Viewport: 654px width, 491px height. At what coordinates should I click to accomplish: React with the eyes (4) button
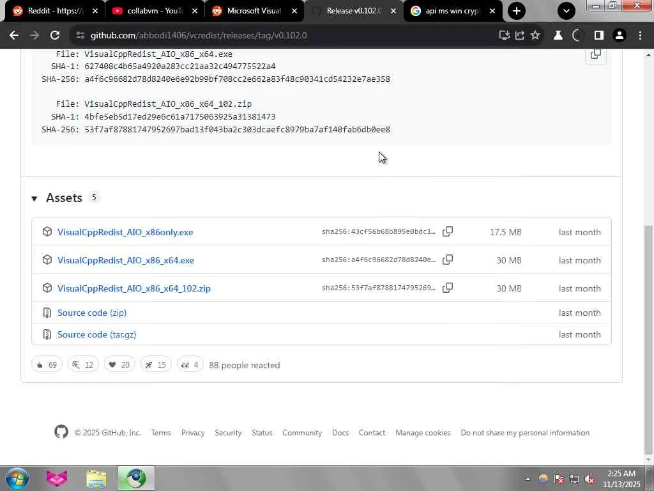tap(190, 364)
